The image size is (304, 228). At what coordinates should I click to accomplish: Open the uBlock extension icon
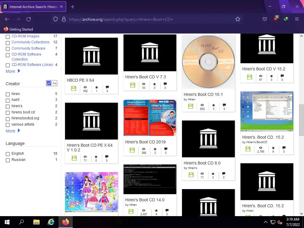click(x=275, y=19)
